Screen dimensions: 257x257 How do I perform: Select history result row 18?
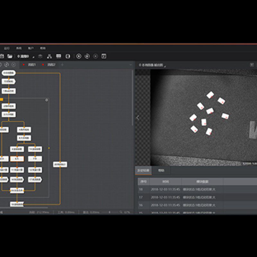(x=197, y=190)
